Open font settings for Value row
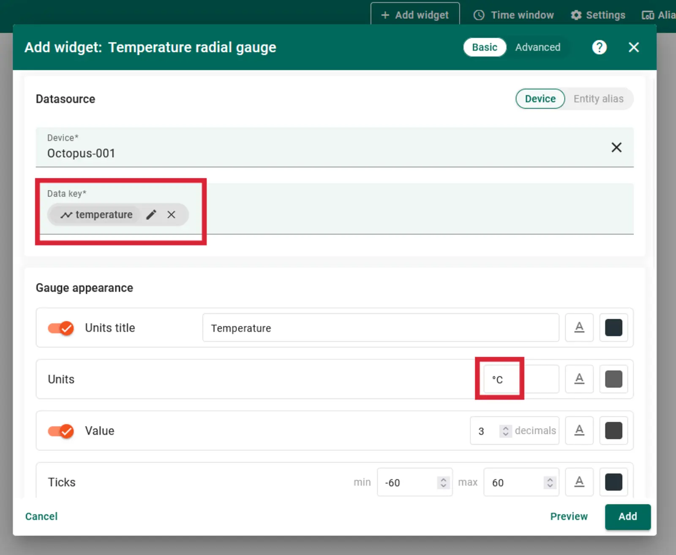Screen dimensions: 676x555 click(x=579, y=431)
